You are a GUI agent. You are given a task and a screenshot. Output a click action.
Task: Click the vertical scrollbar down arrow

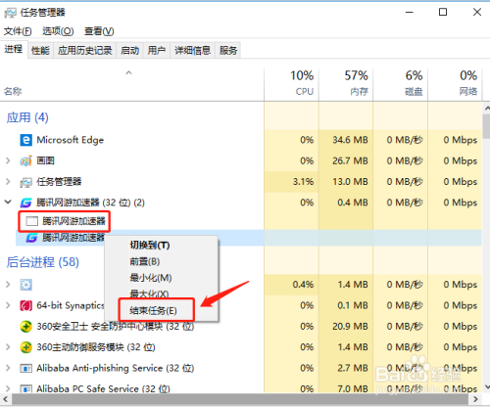point(486,387)
